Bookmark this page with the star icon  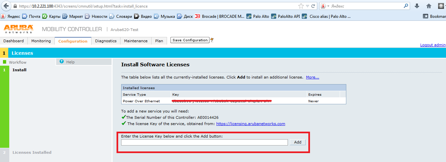point(301,6)
